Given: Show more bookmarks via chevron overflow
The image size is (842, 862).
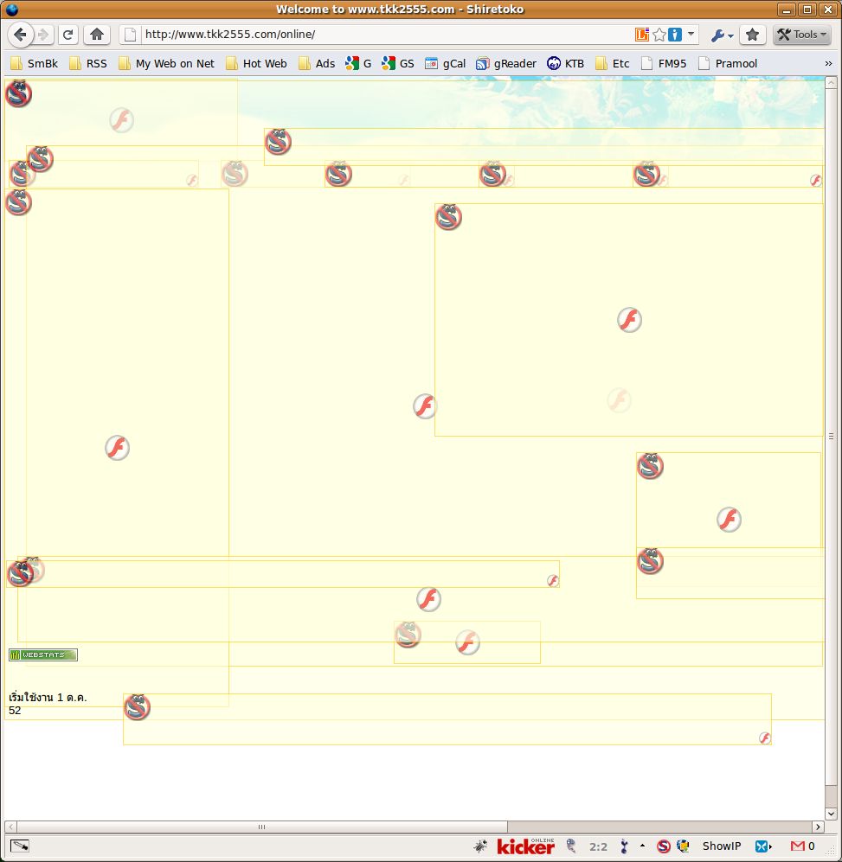Looking at the screenshot, I should [x=827, y=63].
